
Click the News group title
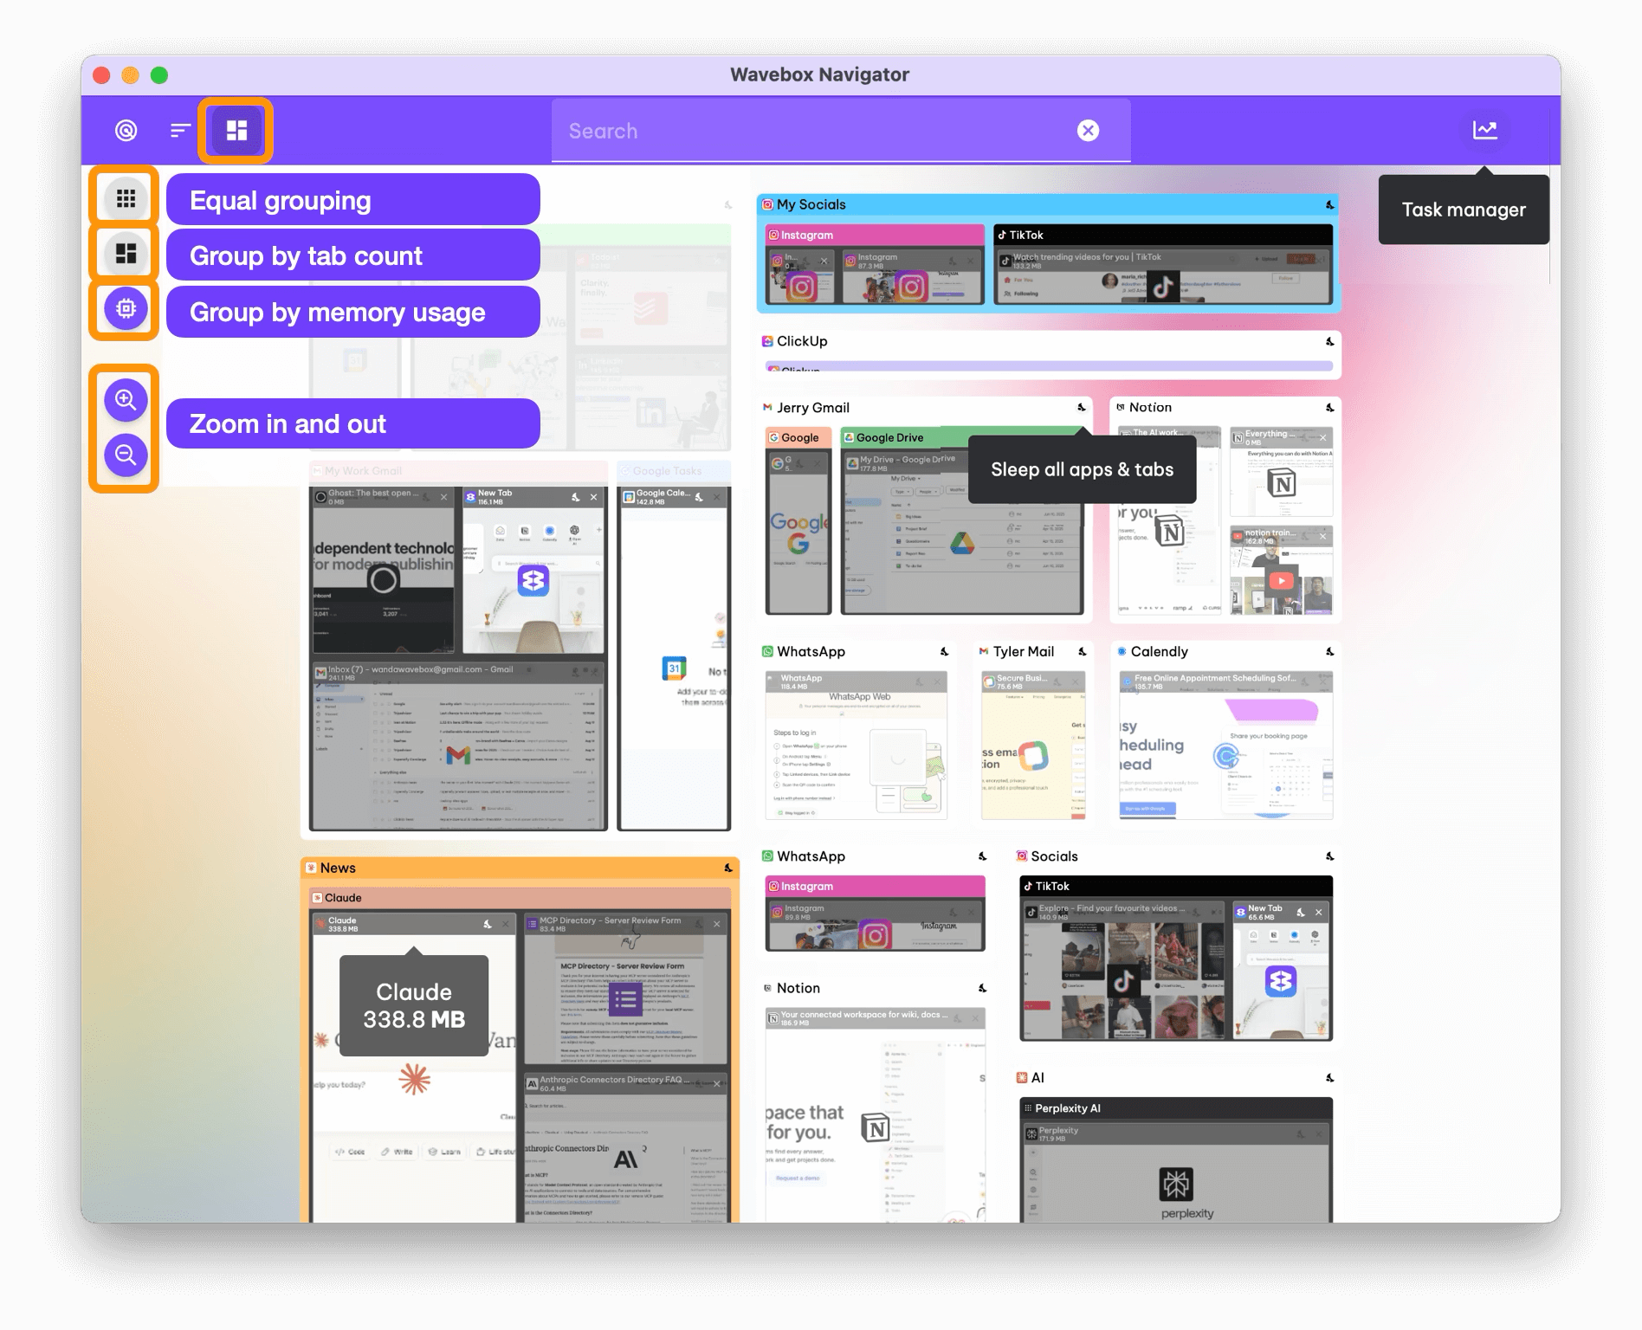click(x=338, y=868)
